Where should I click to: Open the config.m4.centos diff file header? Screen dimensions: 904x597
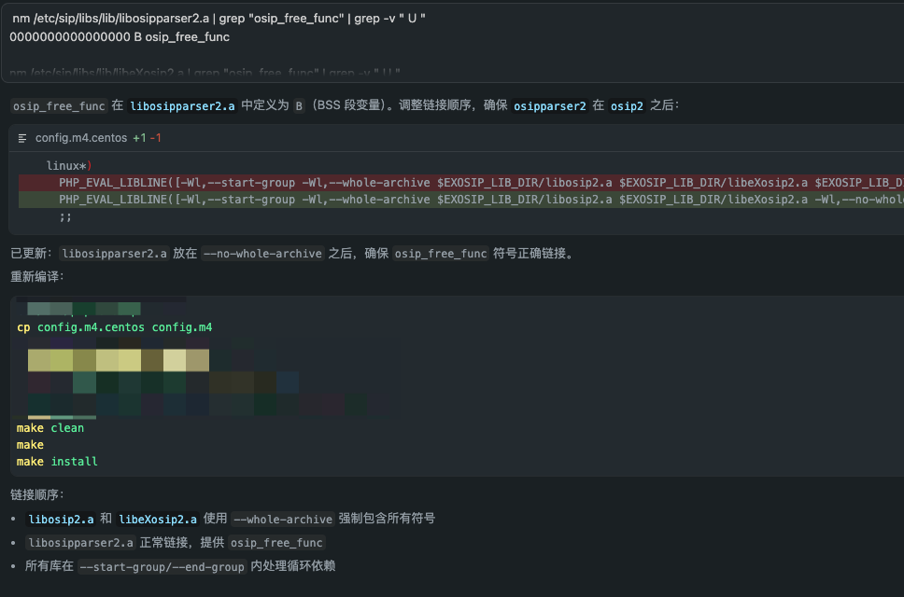point(81,138)
